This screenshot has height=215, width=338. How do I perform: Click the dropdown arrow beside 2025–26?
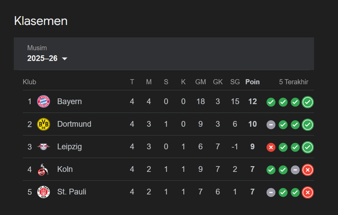click(64, 59)
